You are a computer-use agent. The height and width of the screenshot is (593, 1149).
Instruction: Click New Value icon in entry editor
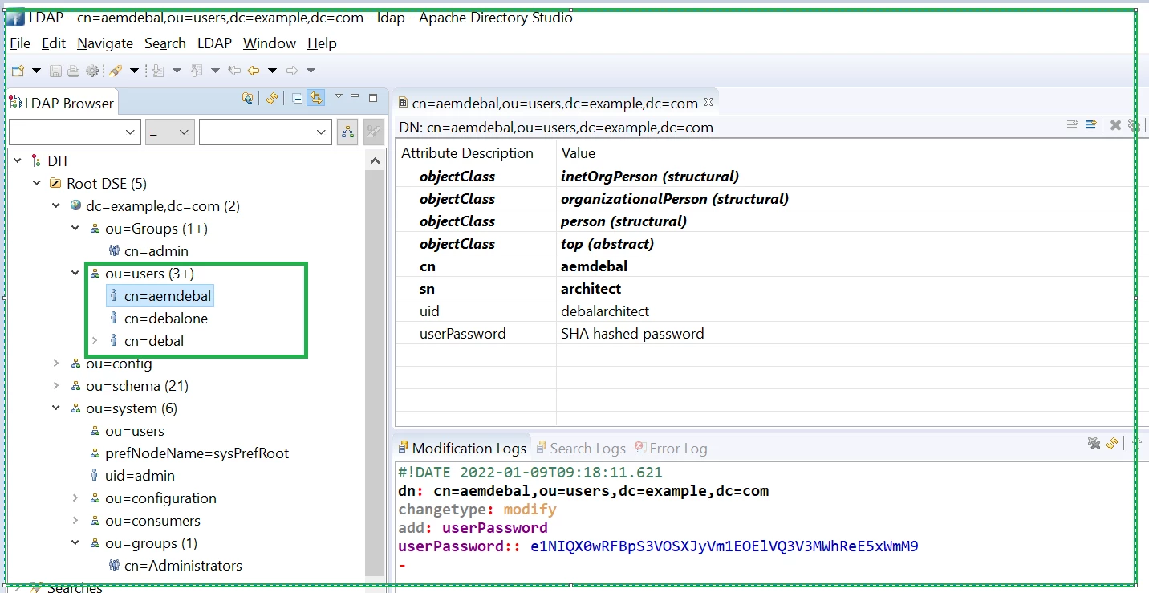click(x=1072, y=124)
